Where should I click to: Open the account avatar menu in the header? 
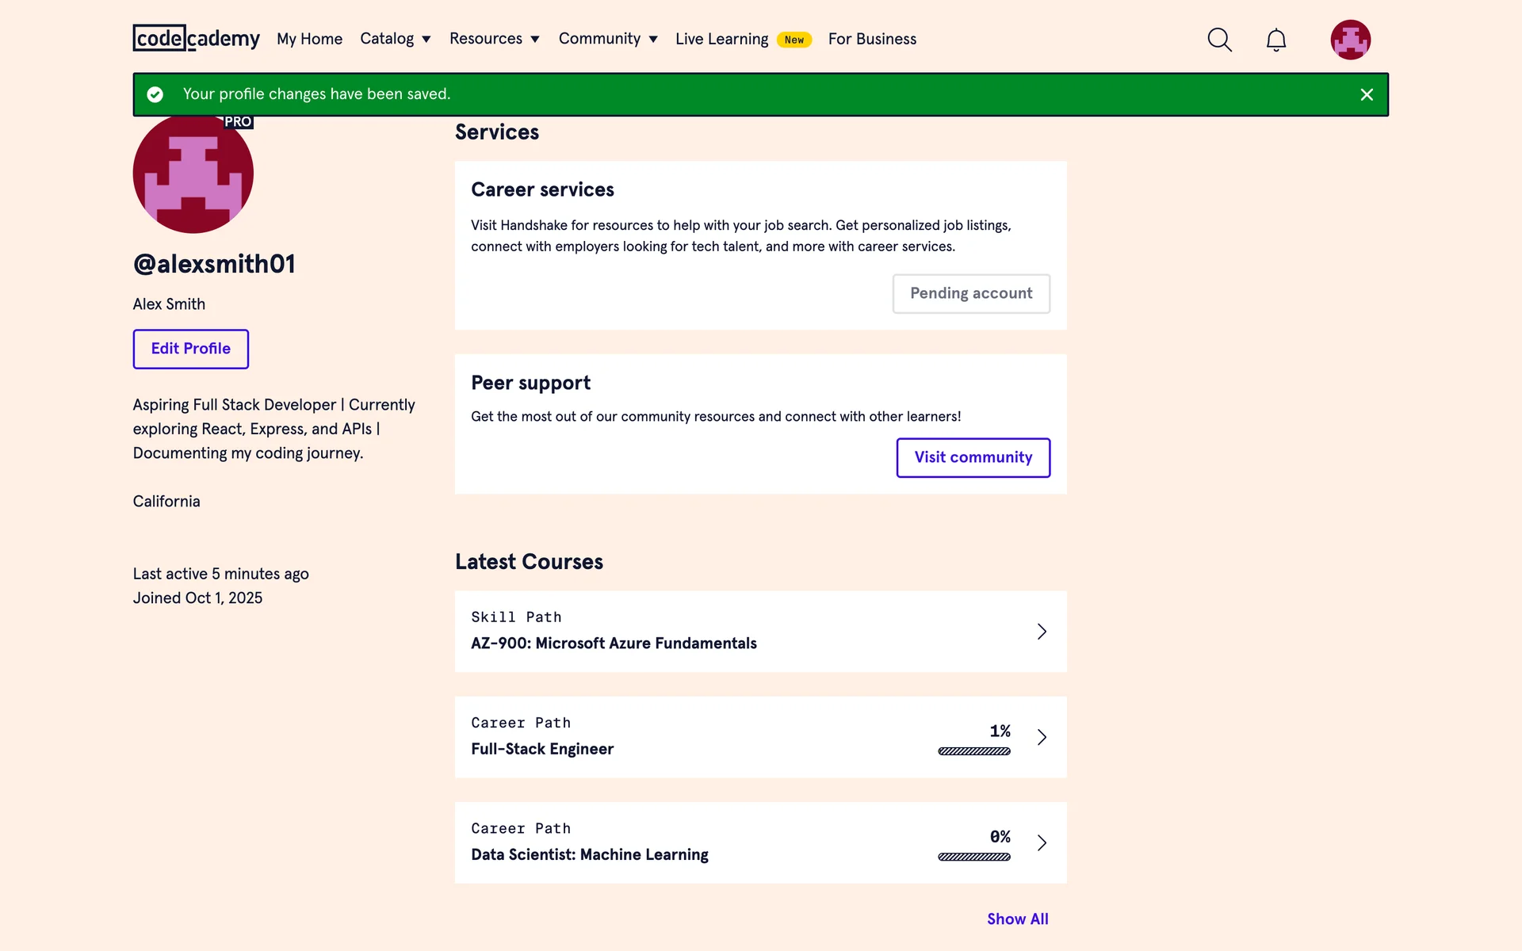click(1350, 40)
